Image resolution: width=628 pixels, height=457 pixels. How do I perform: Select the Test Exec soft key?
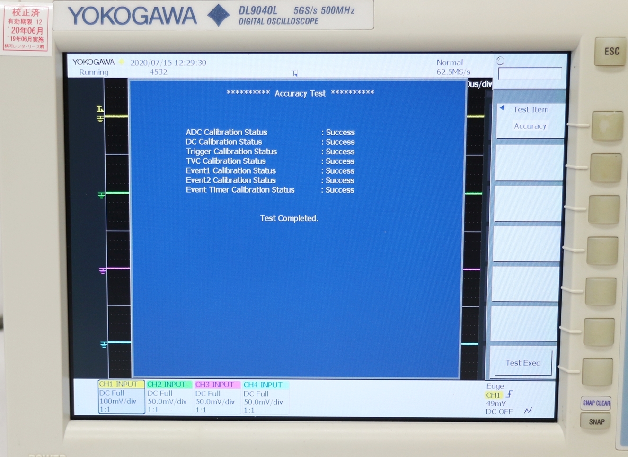(x=522, y=363)
